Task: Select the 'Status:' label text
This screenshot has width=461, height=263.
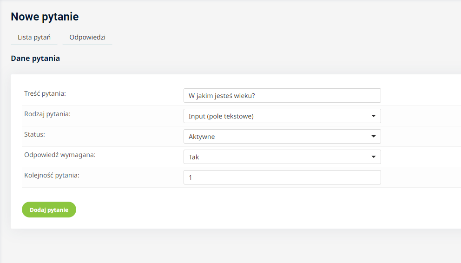Action: [x=34, y=134]
